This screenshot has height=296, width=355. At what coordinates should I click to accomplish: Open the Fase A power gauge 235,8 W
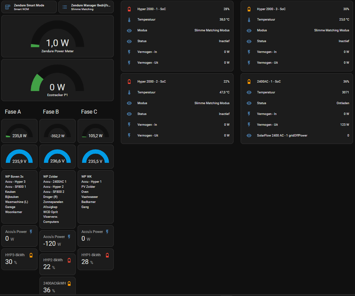(x=20, y=131)
